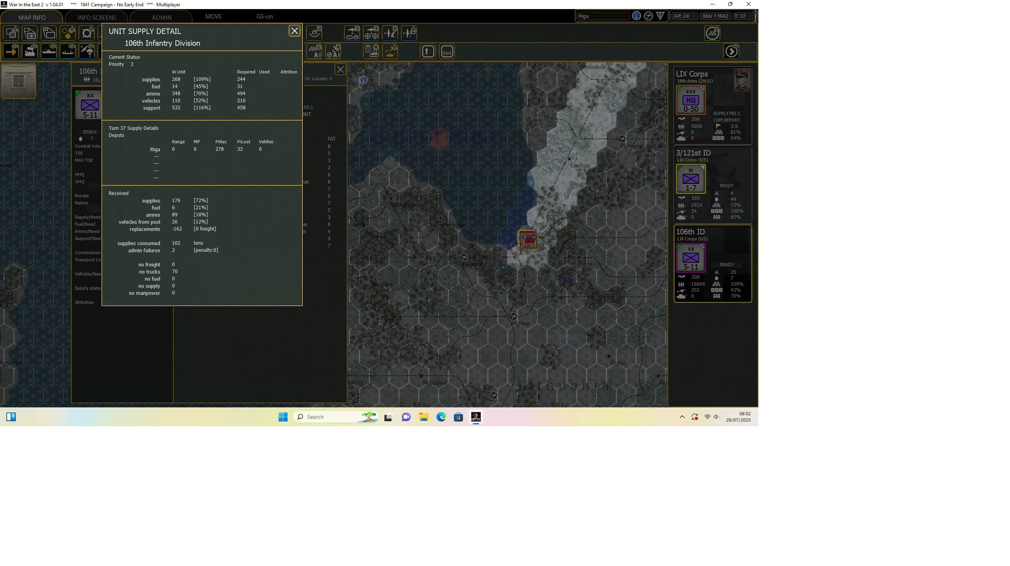Click the Tukums airfield marker on map

464,257
